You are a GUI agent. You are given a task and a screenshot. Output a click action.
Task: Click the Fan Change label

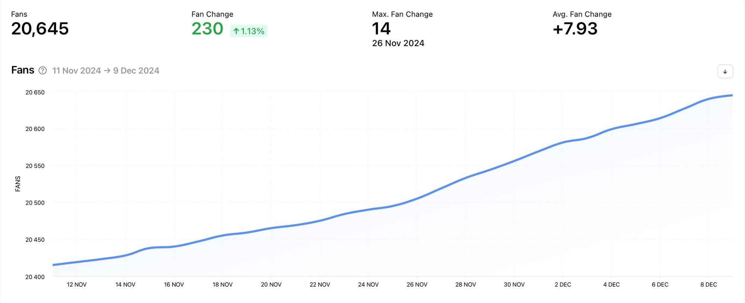pos(212,14)
